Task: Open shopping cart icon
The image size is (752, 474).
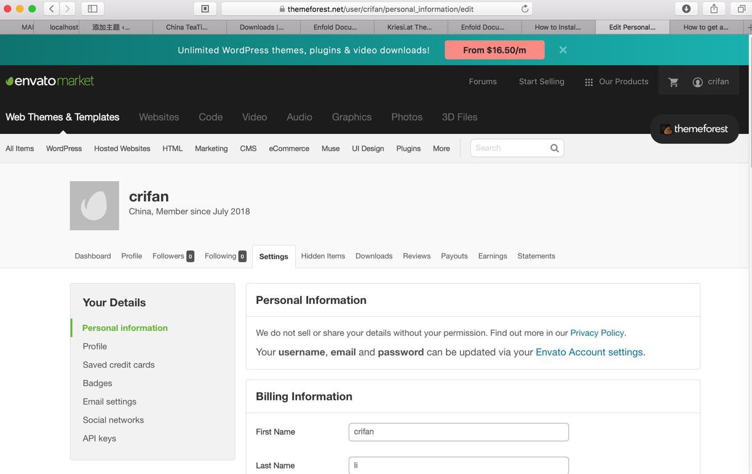Action: click(x=673, y=82)
